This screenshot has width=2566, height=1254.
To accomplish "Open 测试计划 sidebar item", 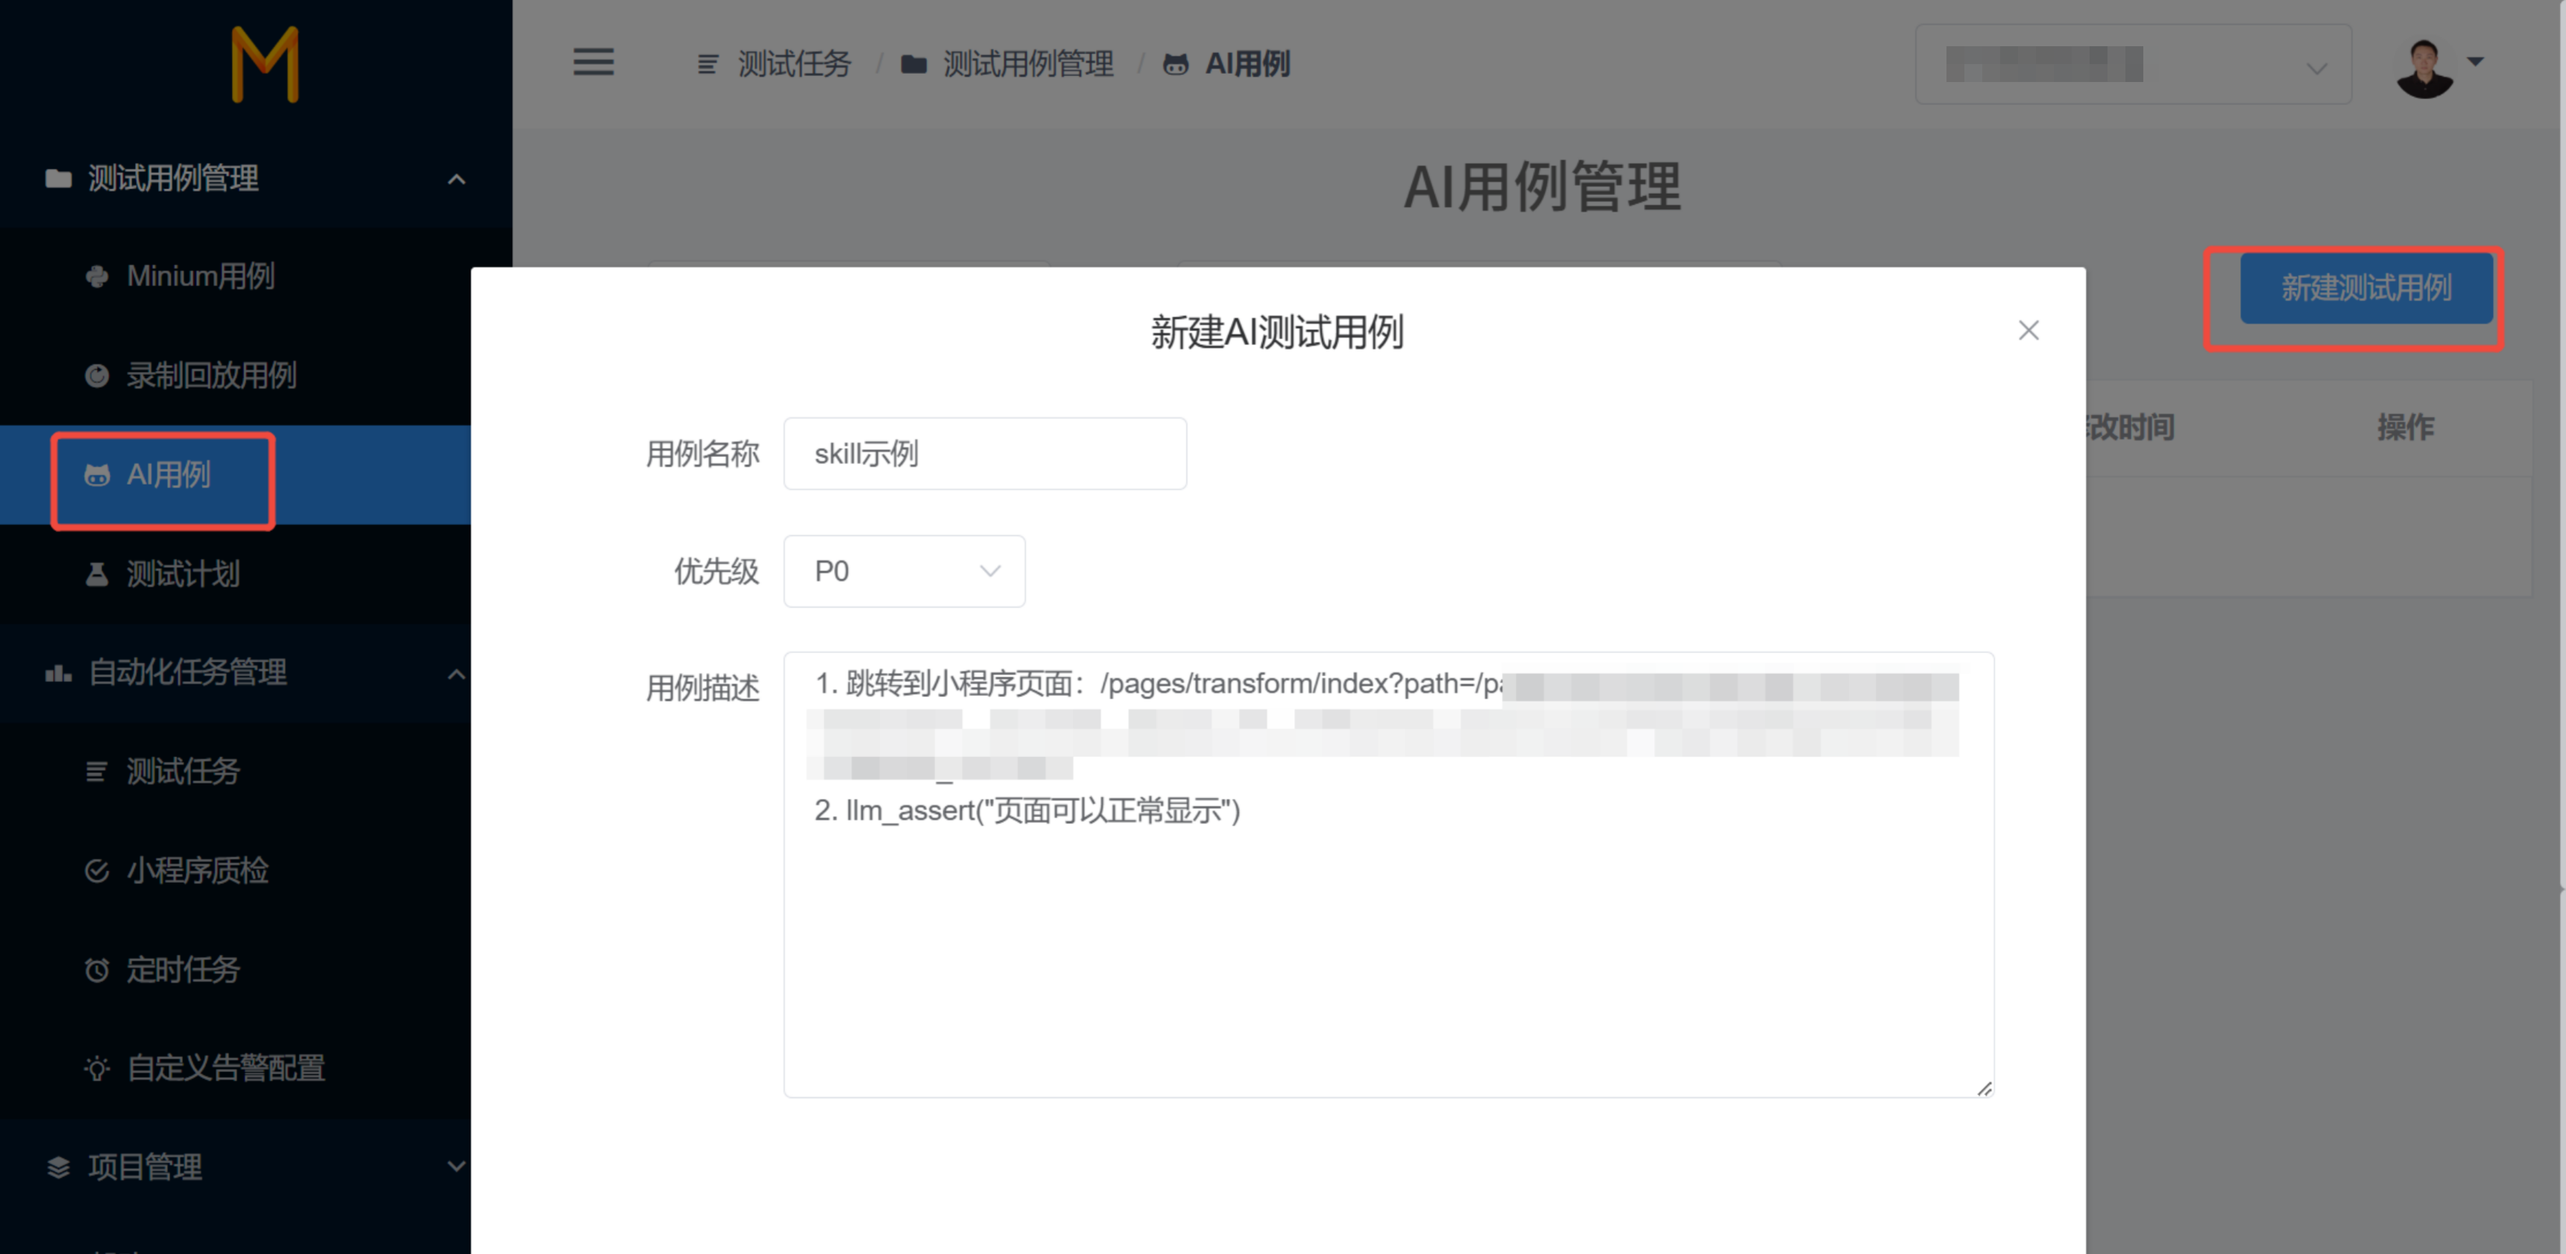I will (x=183, y=574).
